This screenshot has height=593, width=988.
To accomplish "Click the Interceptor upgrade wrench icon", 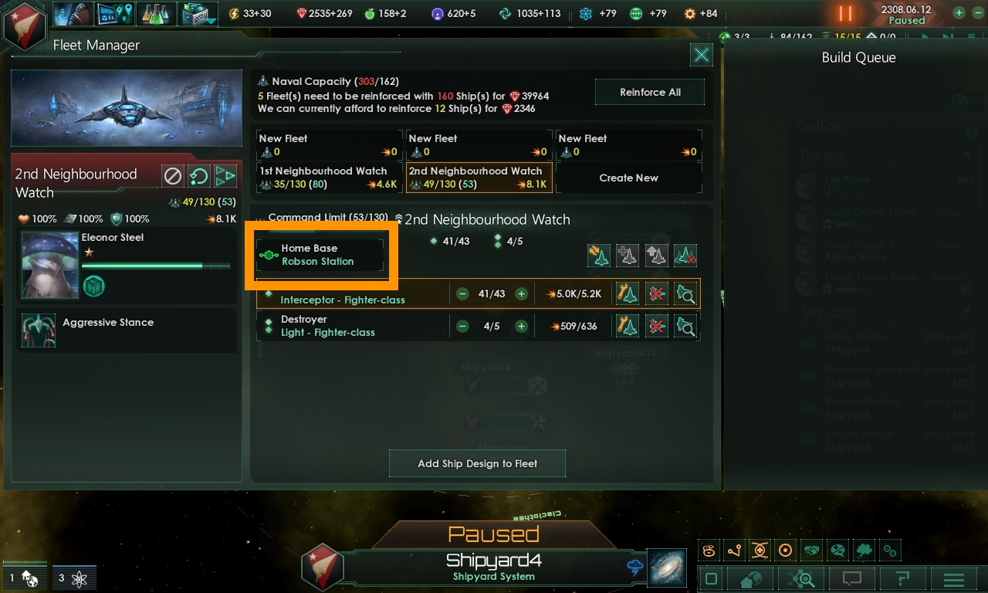I will tap(627, 293).
